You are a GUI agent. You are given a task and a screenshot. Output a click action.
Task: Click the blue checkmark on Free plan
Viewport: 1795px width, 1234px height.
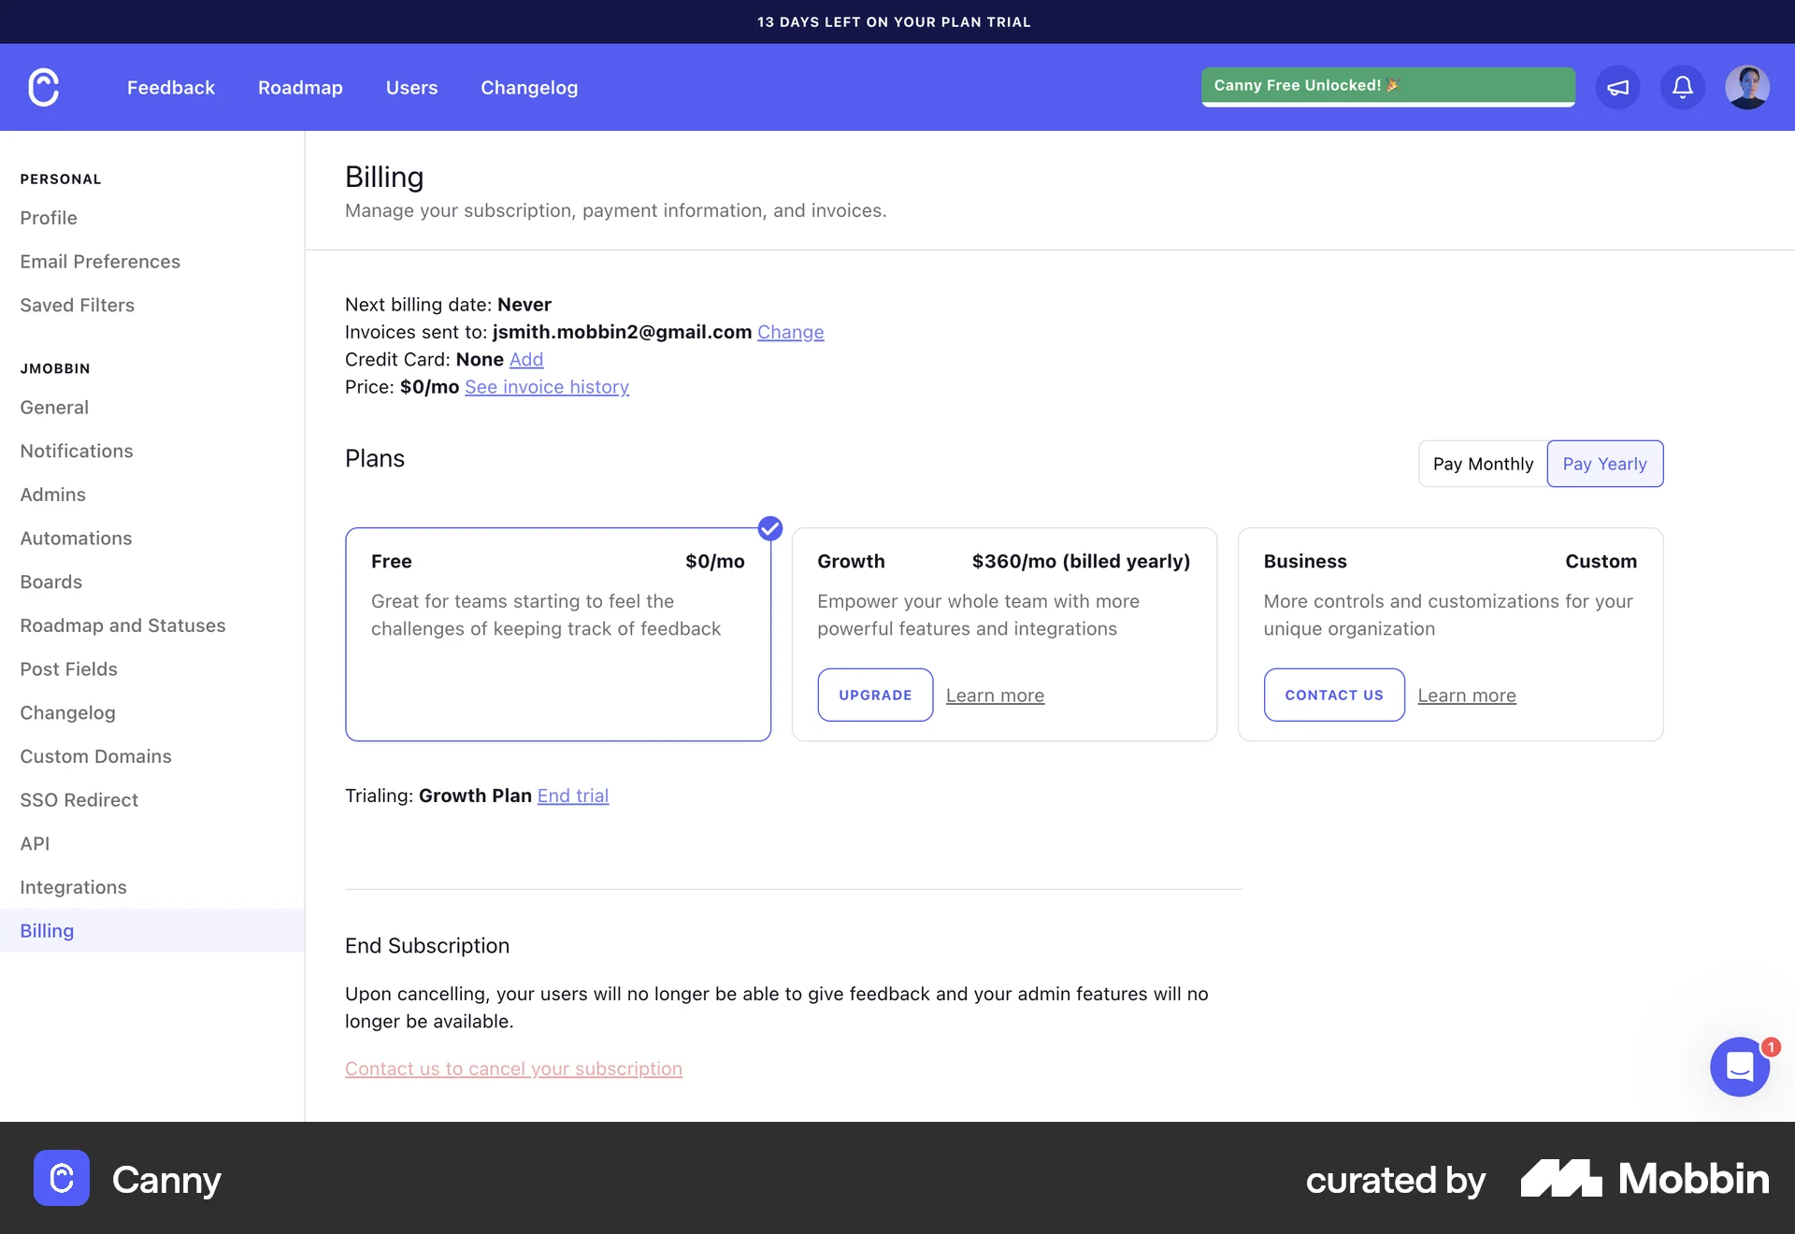[x=769, y=528]
